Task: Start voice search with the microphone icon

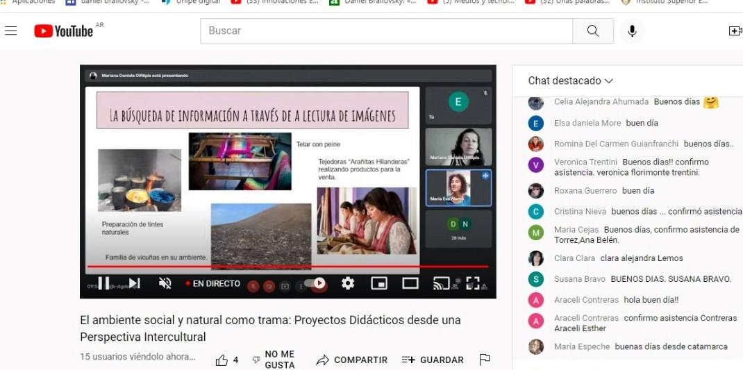Action: pos(632,31)
